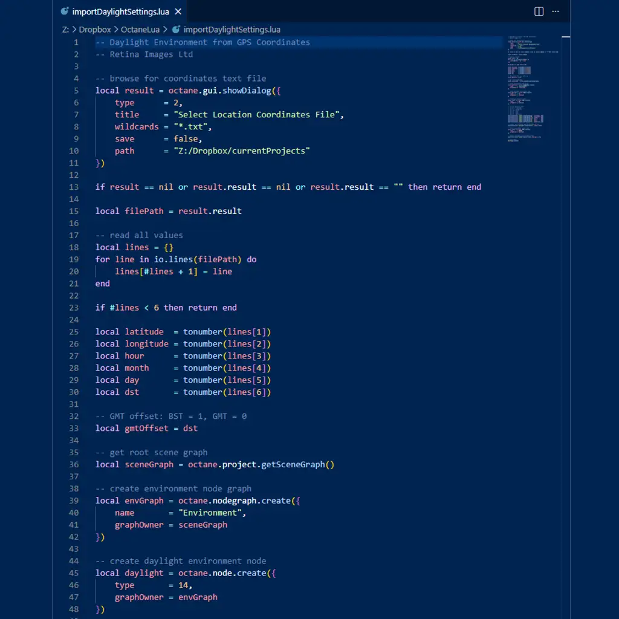Image resolution: width=619 pixels, height=619 pixels.
Task: Click 'longitude' variable on line 26
Action: (146, 344)
